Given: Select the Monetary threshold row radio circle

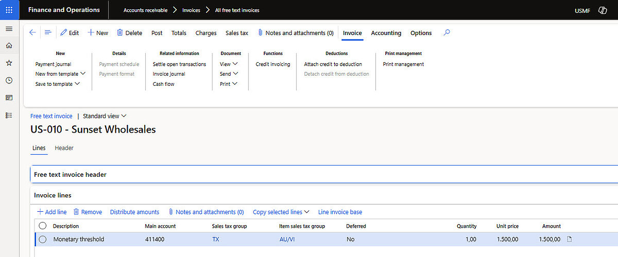Looking at the screenshot, I should (43, 239).
